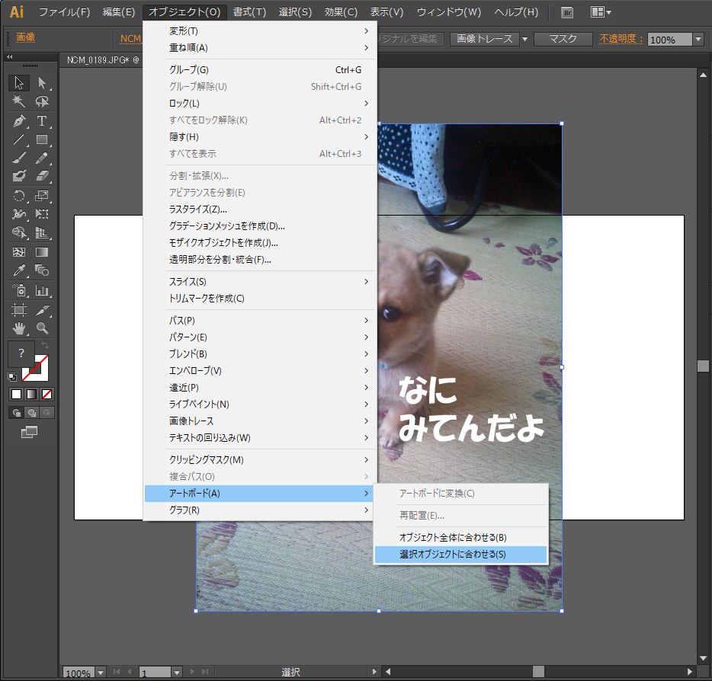The width and height of the screenshot is (712, 681).
Task: Choose the Eyedropper tool
Action: coord(20,271)
